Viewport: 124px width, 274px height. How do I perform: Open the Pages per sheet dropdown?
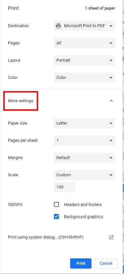[84, 140]
